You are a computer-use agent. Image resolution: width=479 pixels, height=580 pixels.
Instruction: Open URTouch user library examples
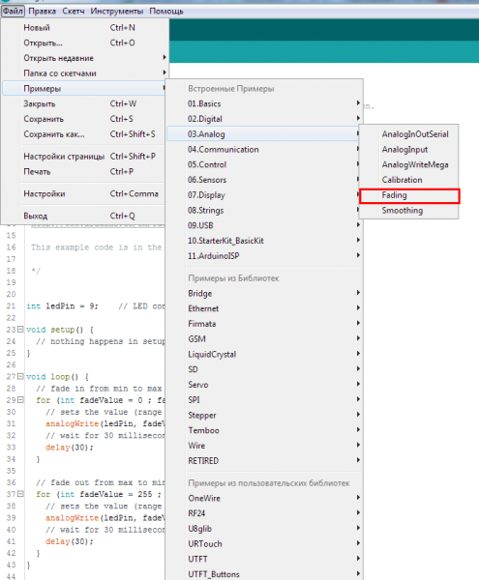tap(264, 544)
